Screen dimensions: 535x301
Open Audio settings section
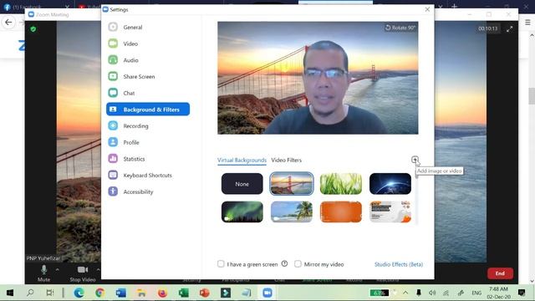coord(130,60)
